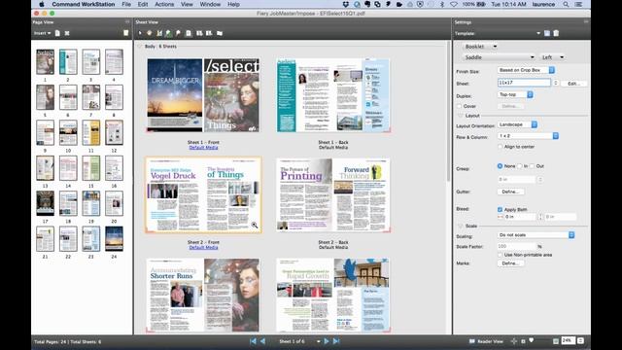
Task: Click the Wi-Fi icon in menu bar
Action: click(x=454, y=4)
